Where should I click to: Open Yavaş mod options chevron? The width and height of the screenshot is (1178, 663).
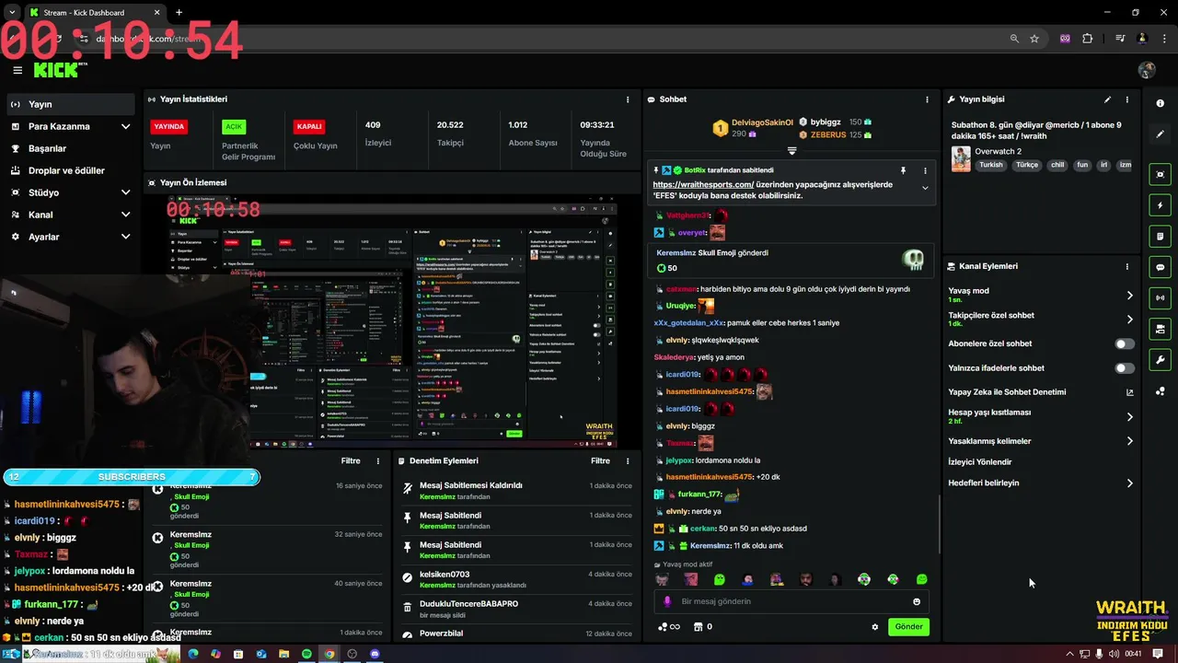tap(1129, 296)
